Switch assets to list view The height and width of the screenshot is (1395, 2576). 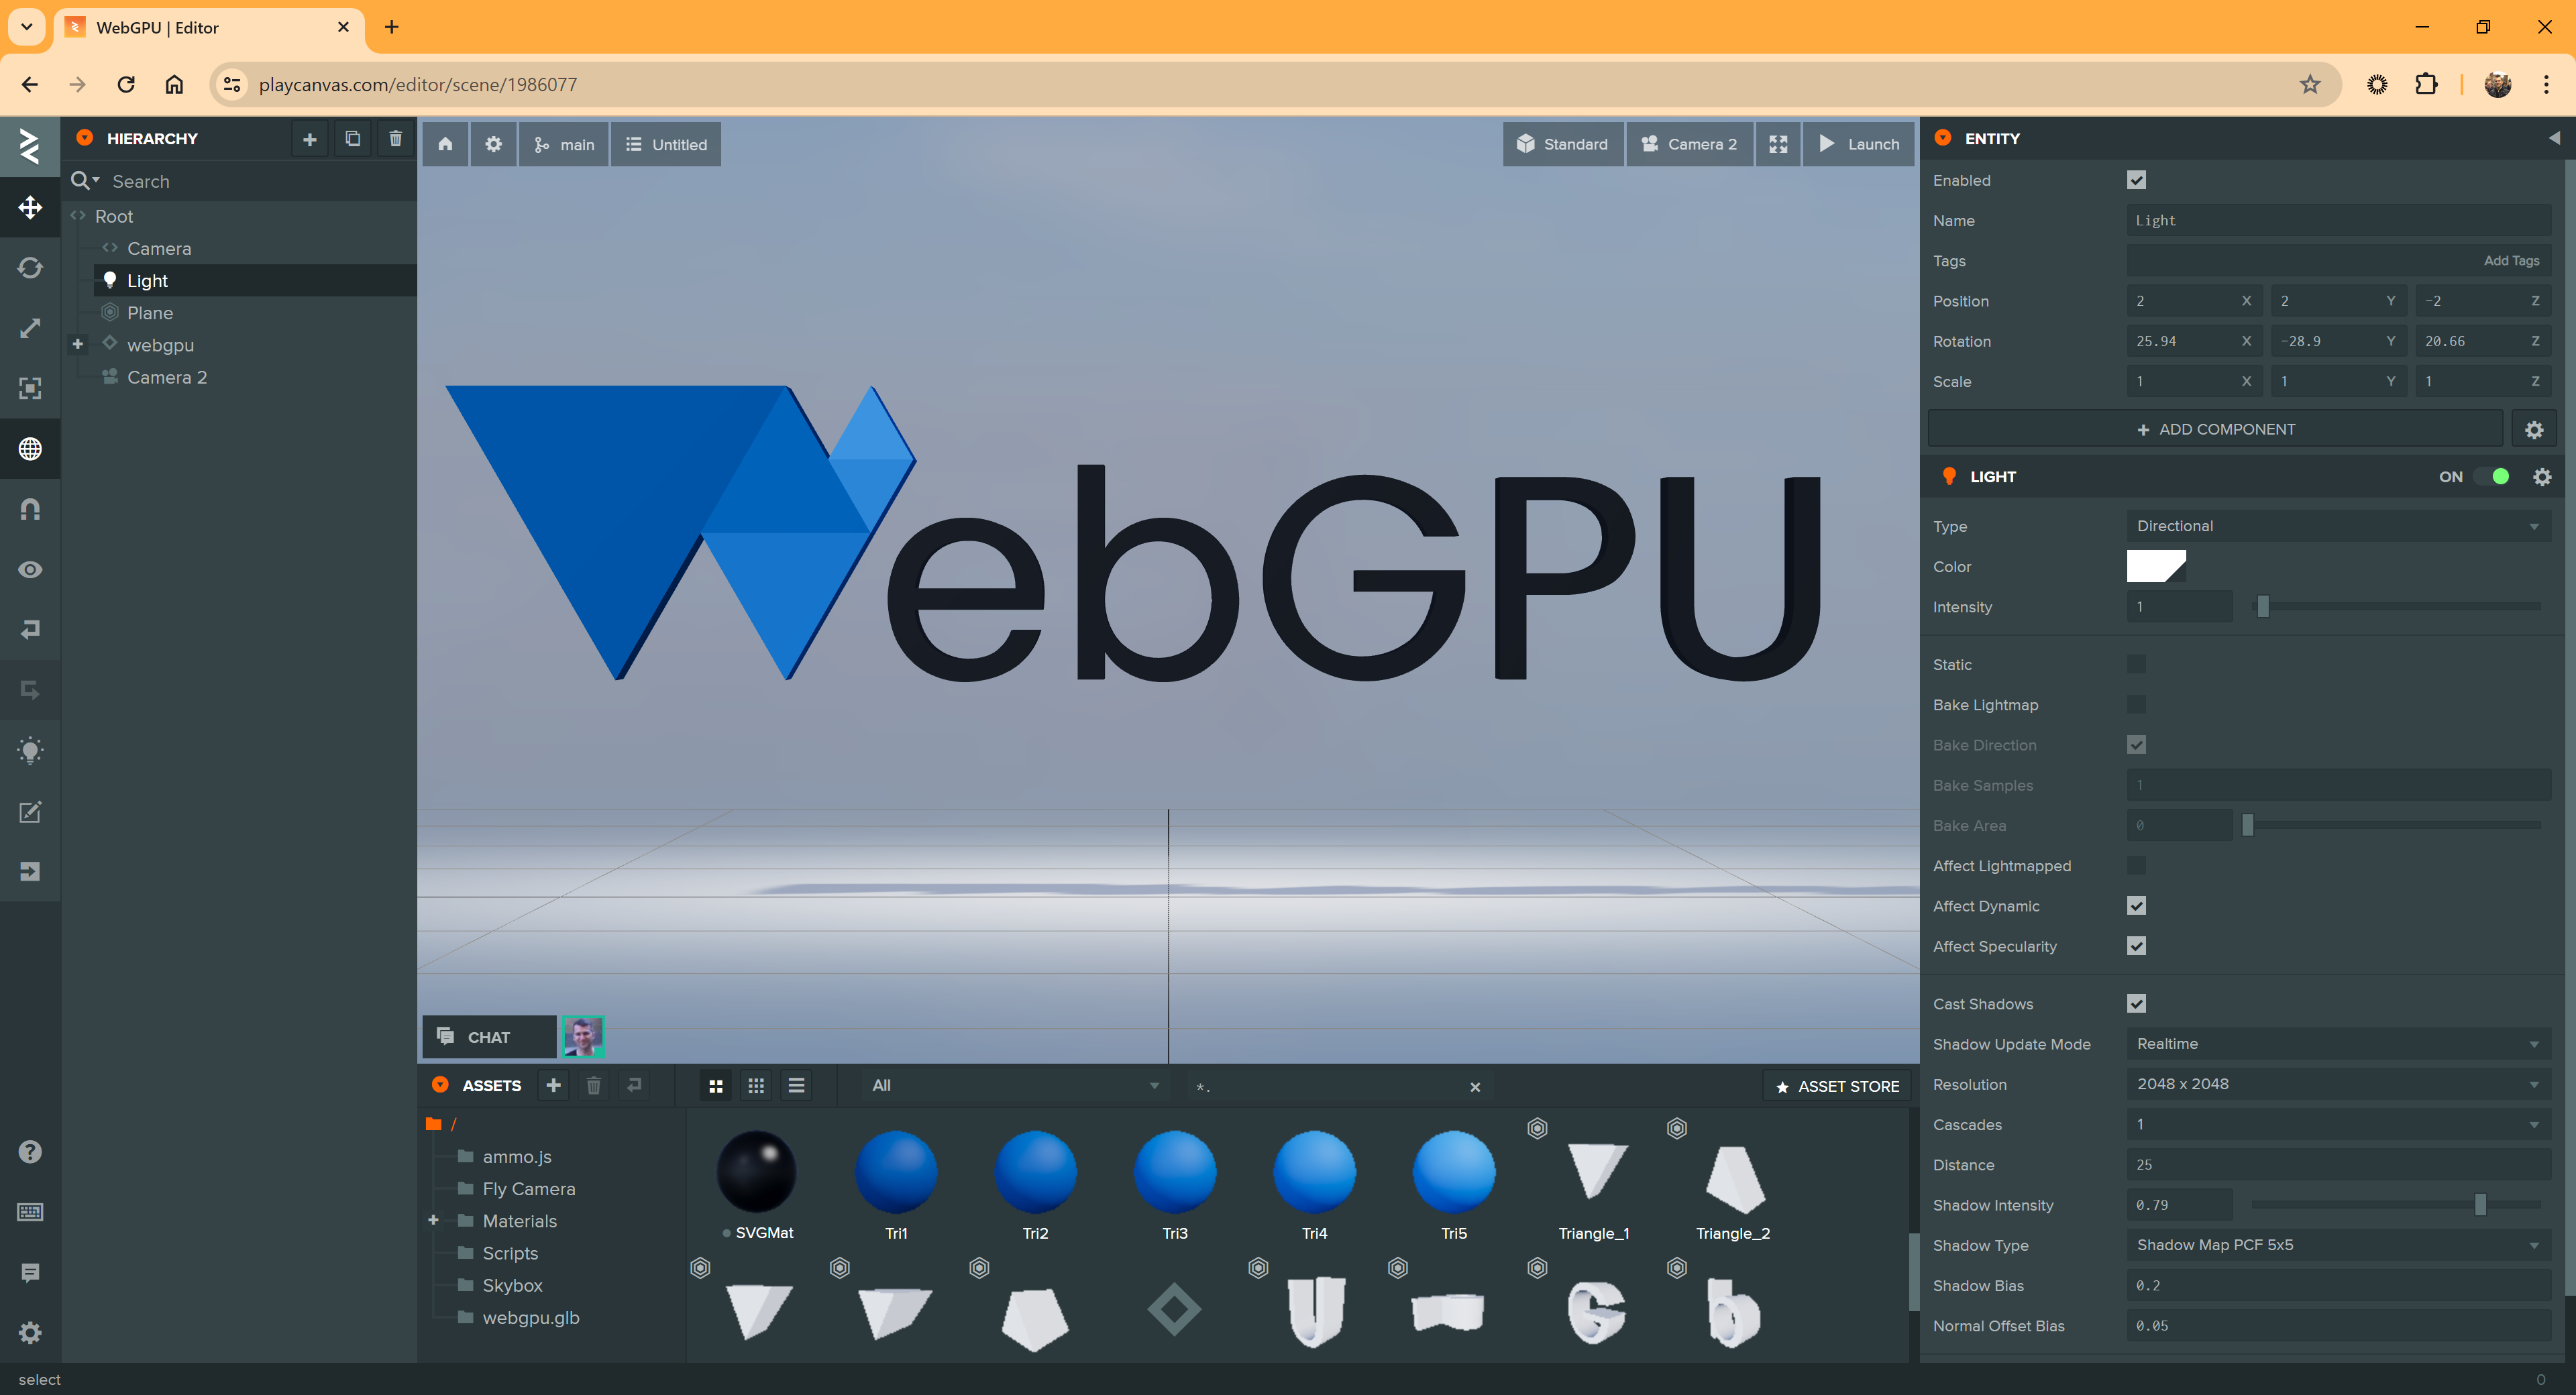pyautogui.click(x=796, y=1086)
